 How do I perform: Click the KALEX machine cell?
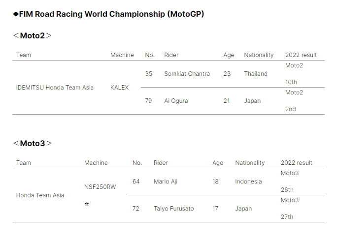pos(119,88)
